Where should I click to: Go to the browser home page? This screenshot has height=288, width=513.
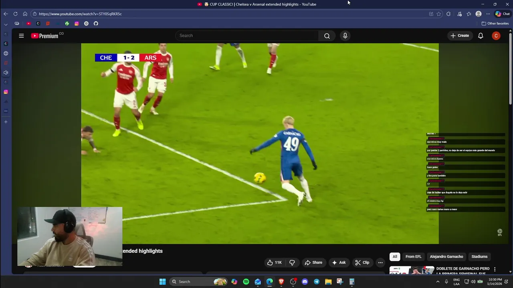[x=25, y=14]
